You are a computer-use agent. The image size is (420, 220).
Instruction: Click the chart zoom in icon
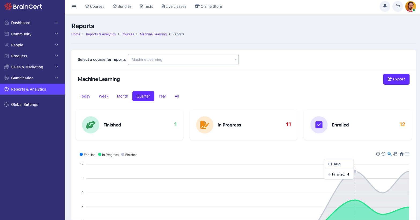378,154
